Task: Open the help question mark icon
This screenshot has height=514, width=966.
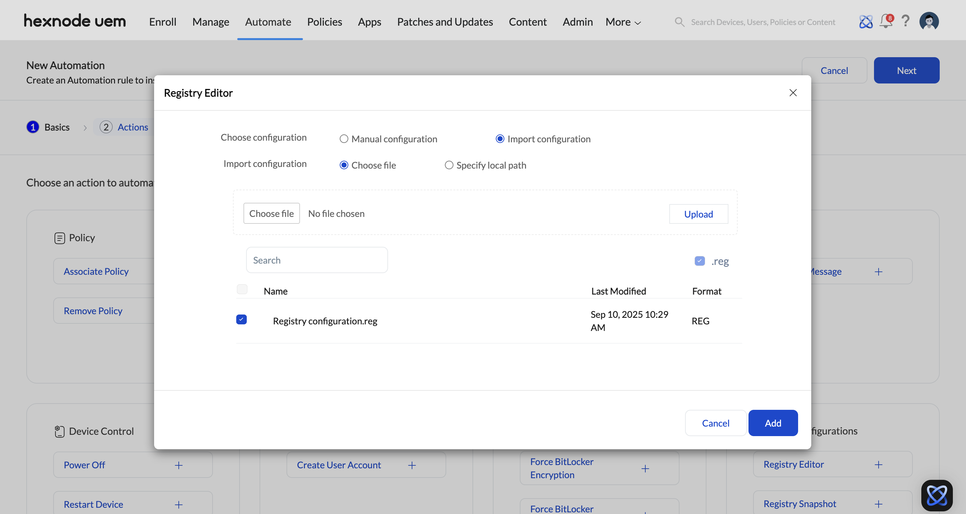Action: (x=905, y=21)
